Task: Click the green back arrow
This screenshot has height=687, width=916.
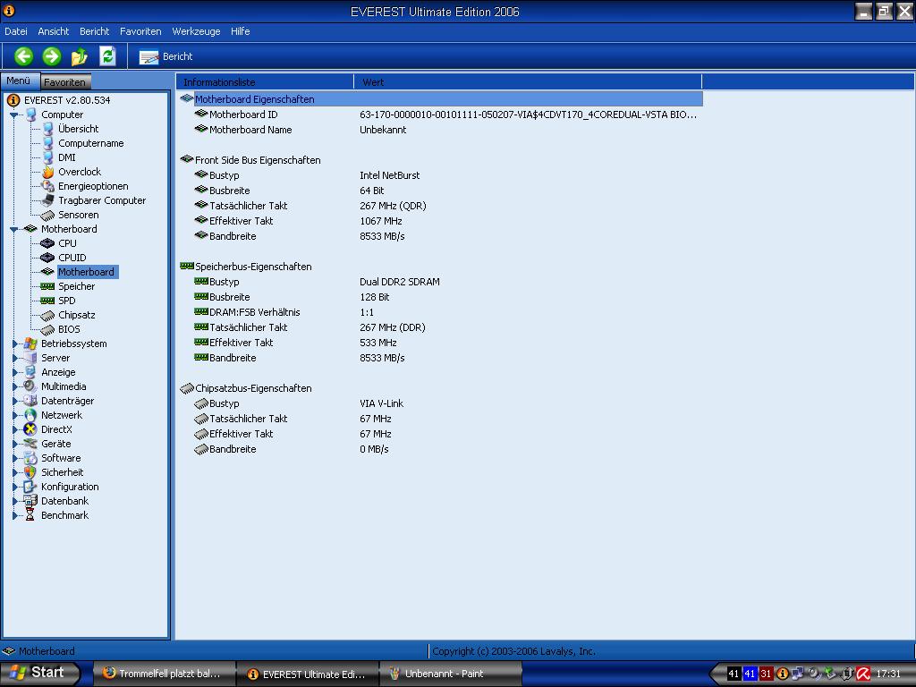Action: [23, 56]
